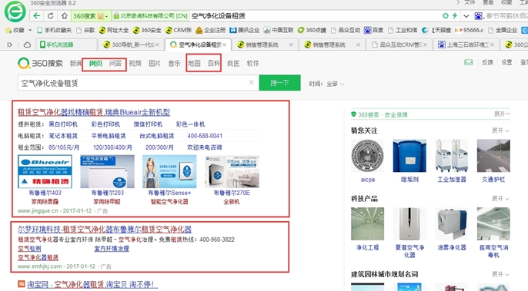Click the cloud sync icon beside tabs
Viewport: 528px width, 291px height.
(27, 45)
